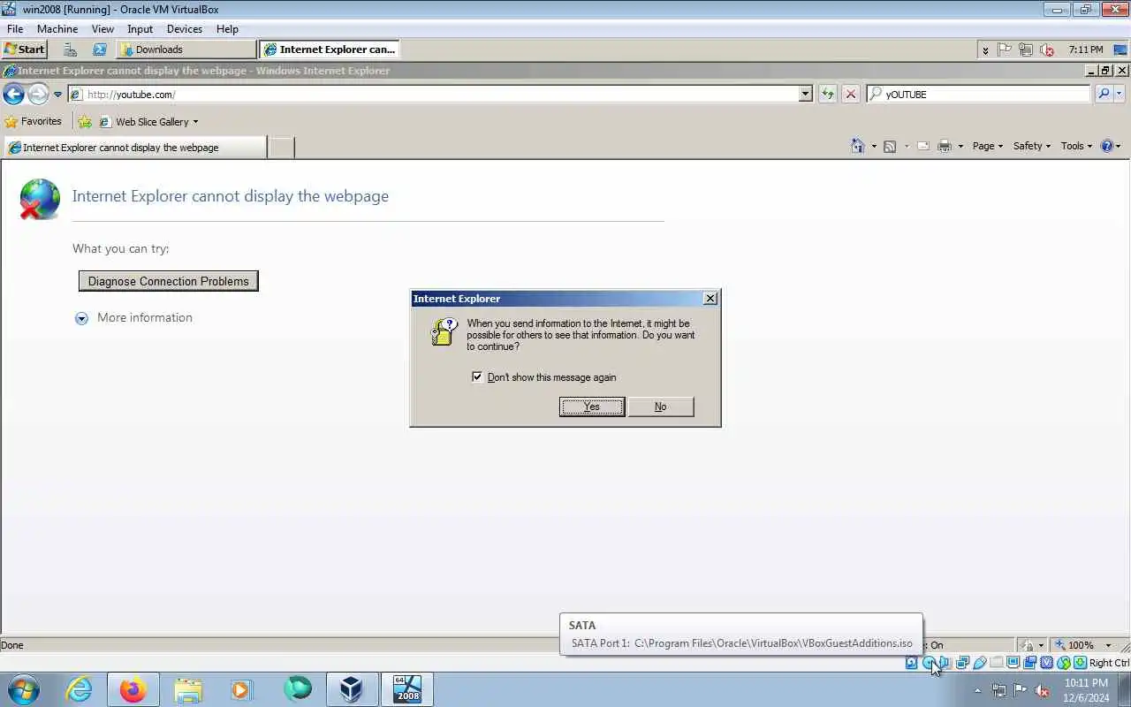Click the guest tray muted volume icon
The width and height of the screenshot is (1131, 707).
tap(1047, 50)
